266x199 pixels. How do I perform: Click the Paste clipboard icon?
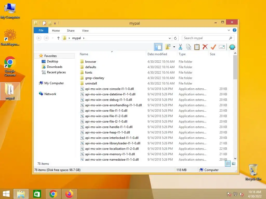coord(197,47)
